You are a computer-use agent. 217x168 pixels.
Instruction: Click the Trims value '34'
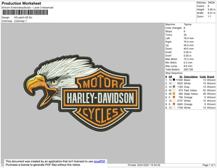[185, 35]
